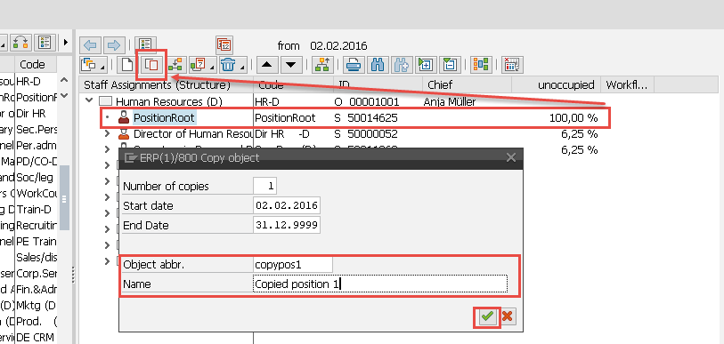The image size is (724, 344).
Task: Click the Start date field
Action: [x=287, y=205]
